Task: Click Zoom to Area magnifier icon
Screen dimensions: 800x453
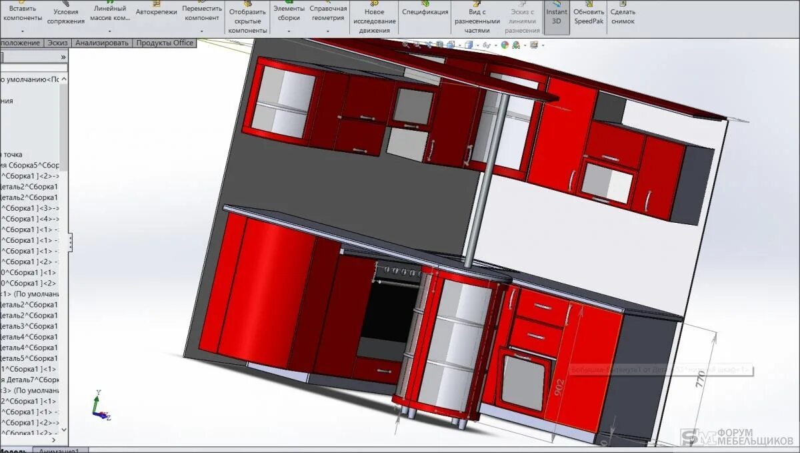Action: pos(417,45)
